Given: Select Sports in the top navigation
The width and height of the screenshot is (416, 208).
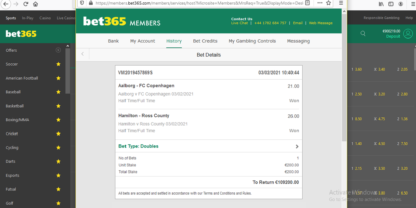Looking at the screenshot, I should [11, 18].
